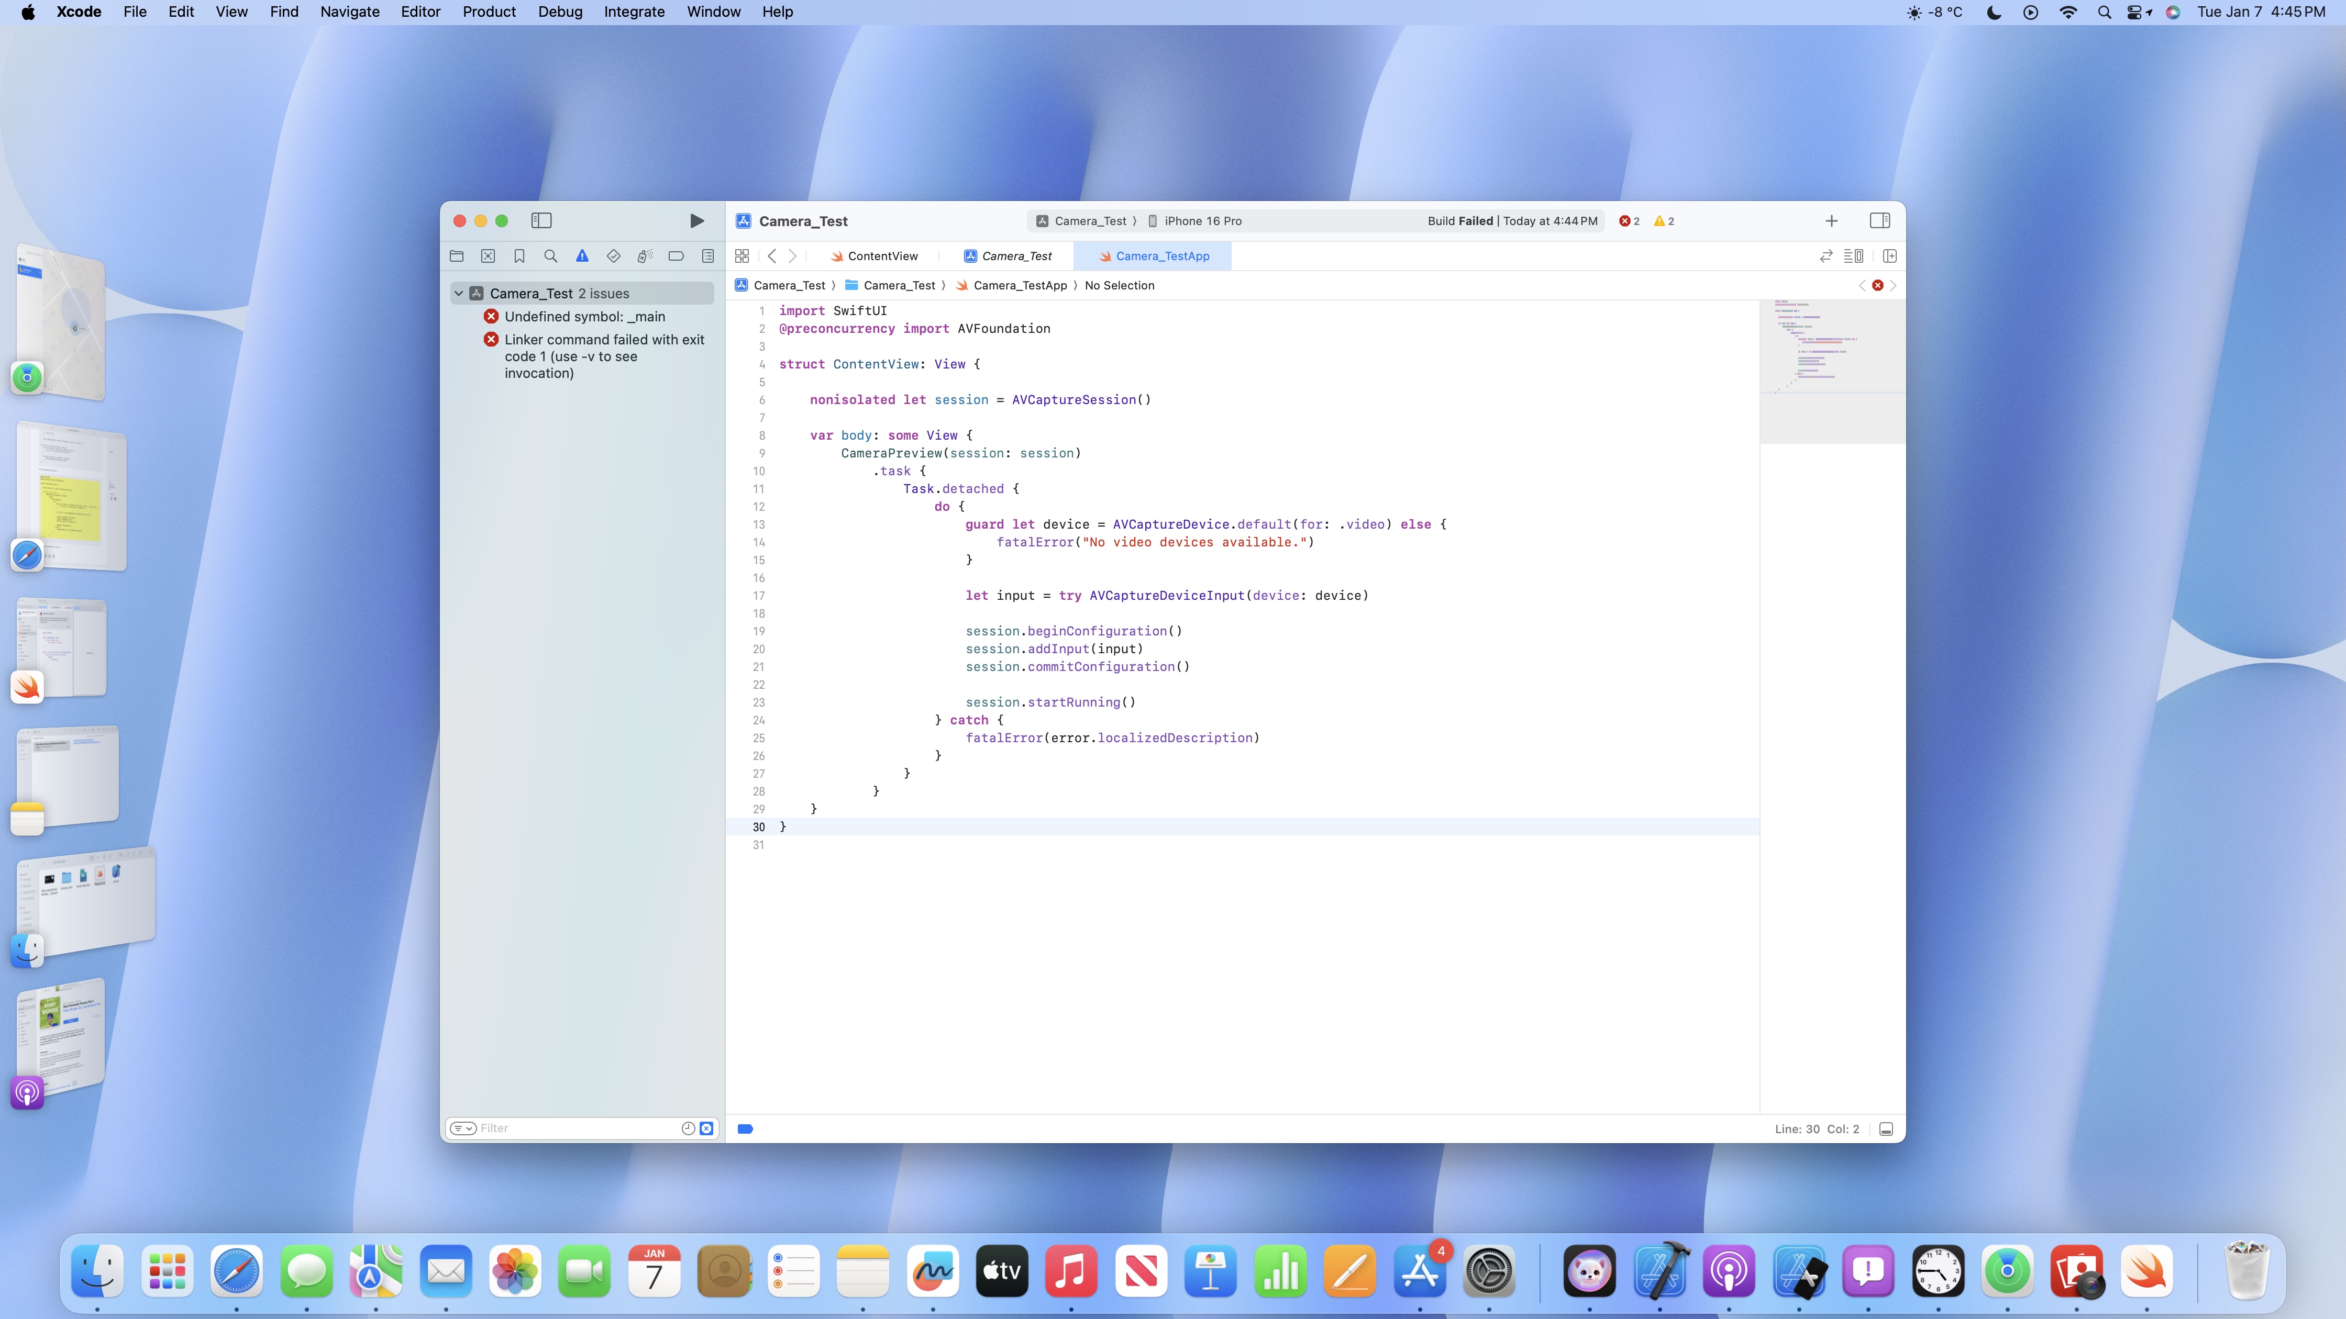
Task: Open Xcode hammer icon in Dock
Action: [1659, 1271]
